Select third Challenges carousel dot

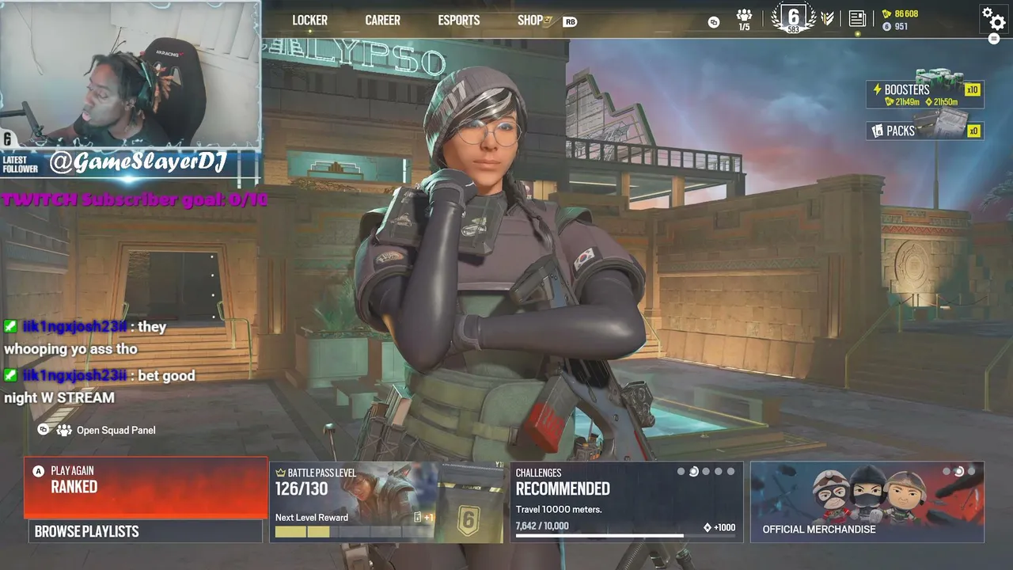point(706,472)
